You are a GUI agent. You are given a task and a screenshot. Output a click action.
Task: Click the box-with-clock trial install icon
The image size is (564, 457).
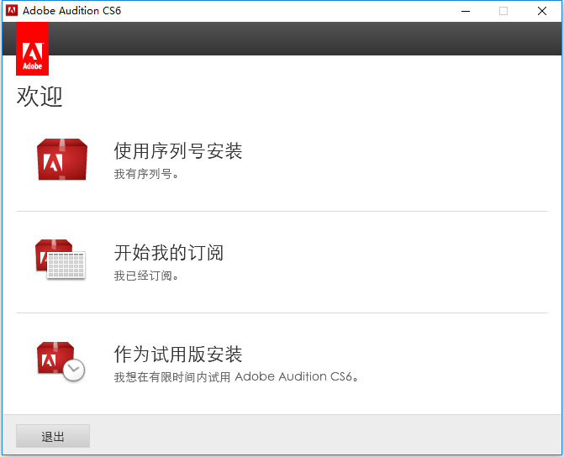pos(61,361)
